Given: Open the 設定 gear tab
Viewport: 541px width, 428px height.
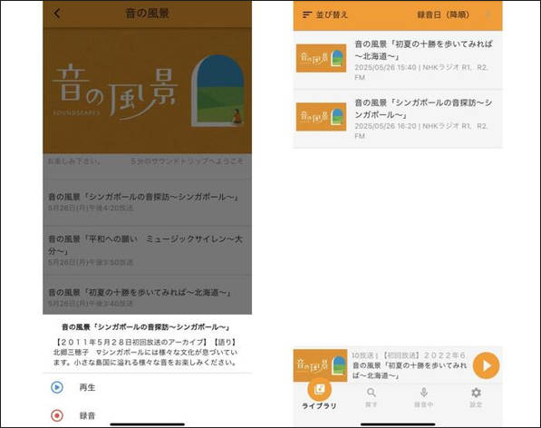Looking at the screenshot, I should [476, 397].
